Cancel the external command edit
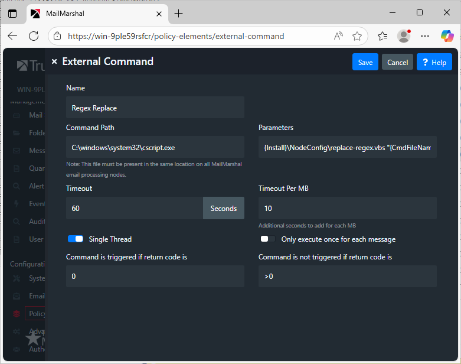 coord(397,62)
